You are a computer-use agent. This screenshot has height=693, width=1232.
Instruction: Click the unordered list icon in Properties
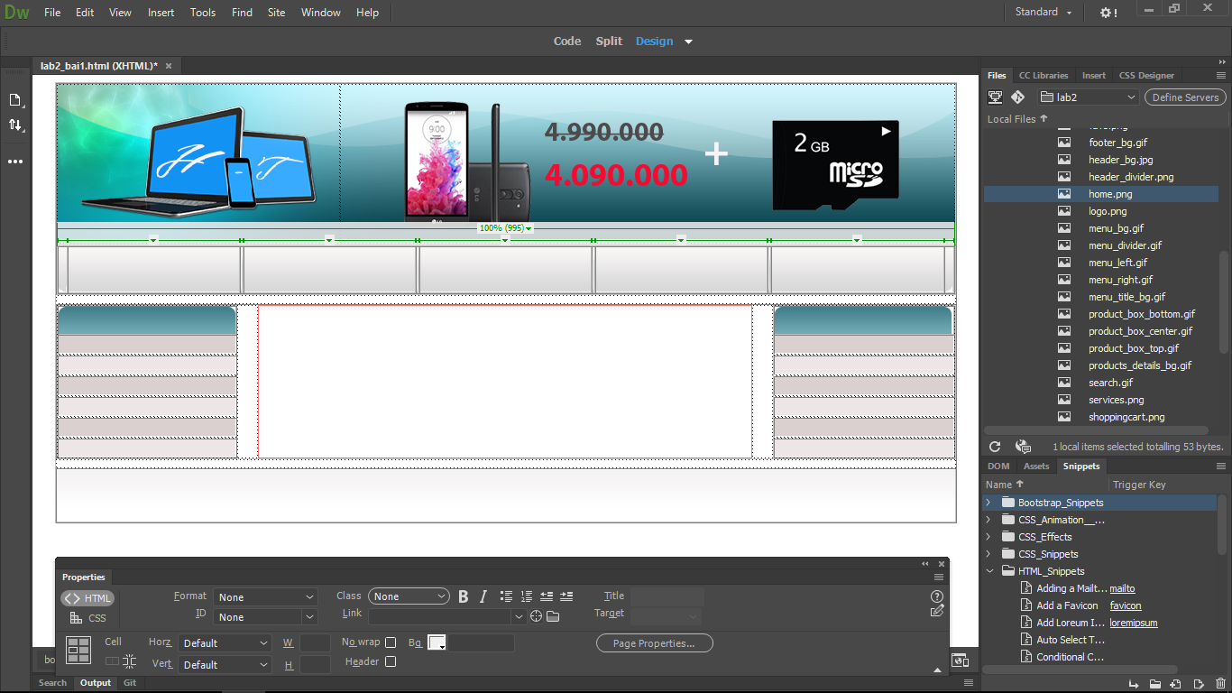coord(506,596)
